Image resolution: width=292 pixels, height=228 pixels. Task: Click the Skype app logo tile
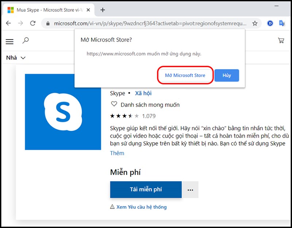(63, 112)
